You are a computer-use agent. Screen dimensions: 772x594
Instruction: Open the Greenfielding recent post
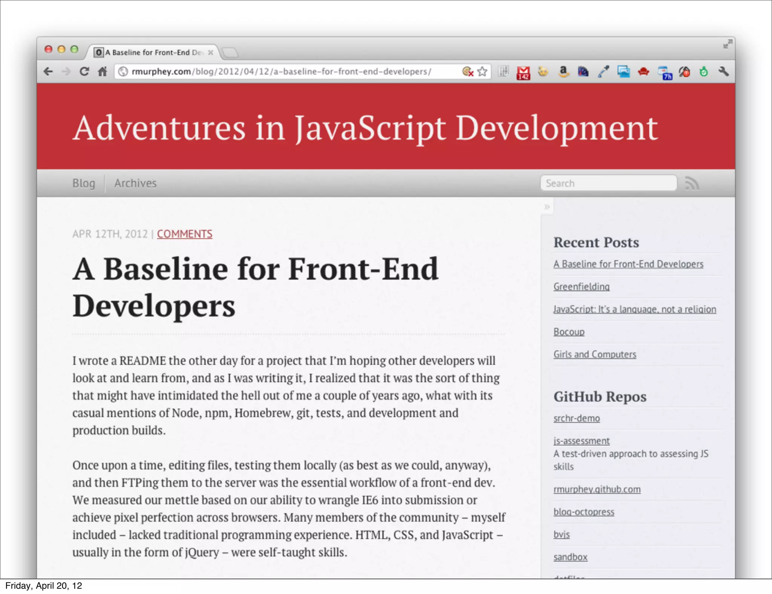(581, 286)
